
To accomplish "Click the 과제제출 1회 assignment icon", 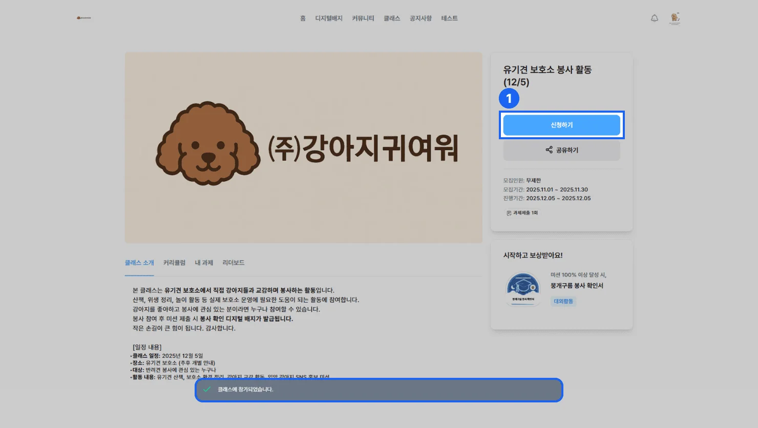I will pyautogui.click(x=509, y=213).
